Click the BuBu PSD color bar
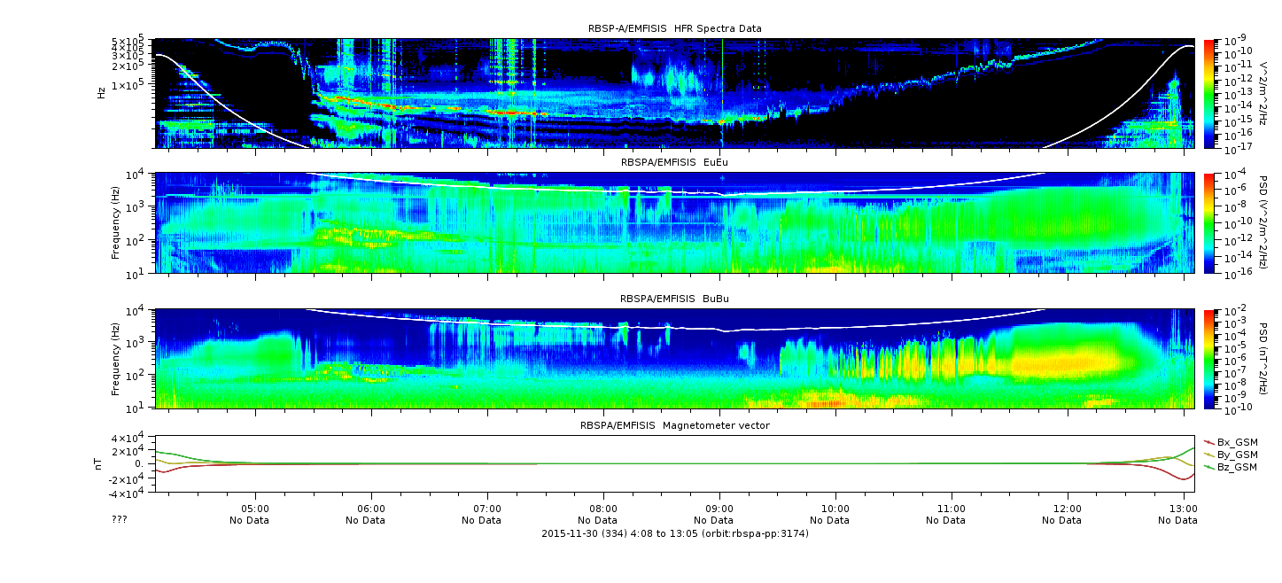Image resolution: width=1282 pixels, height=583 pixels. point(1208,359)
